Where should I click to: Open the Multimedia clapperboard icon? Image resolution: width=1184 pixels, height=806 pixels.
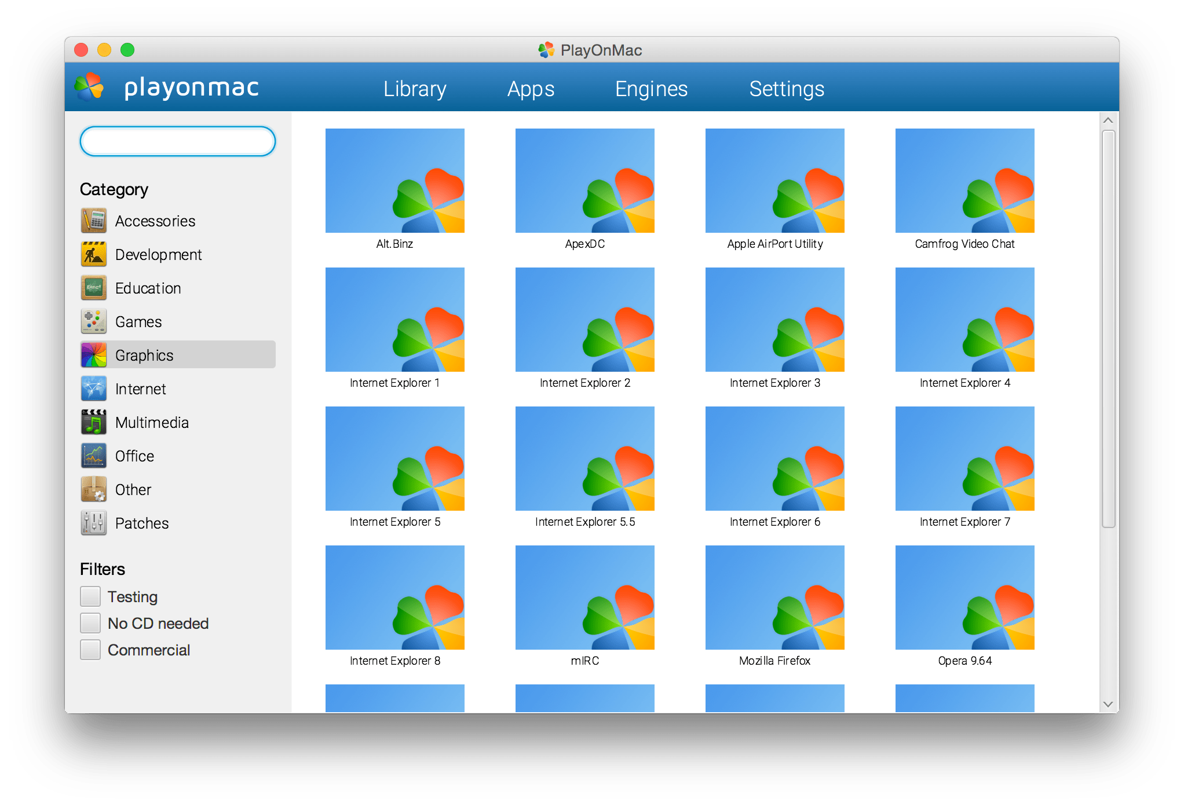pos(94,422)
